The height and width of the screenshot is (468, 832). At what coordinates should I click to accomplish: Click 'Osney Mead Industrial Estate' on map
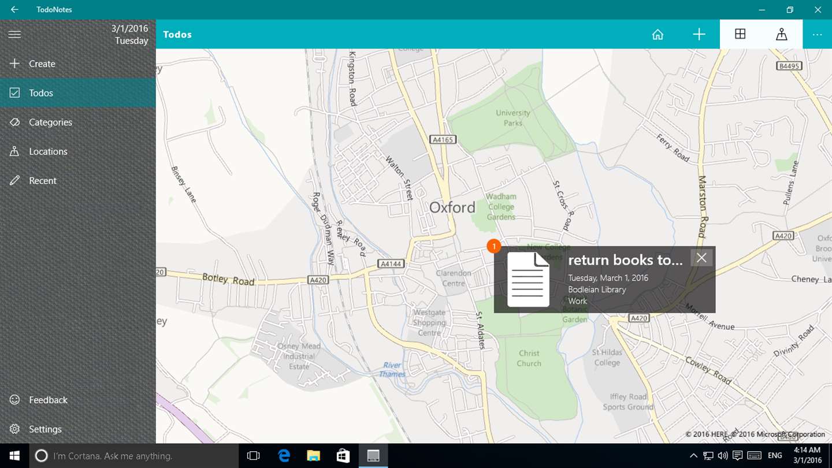tap(299, 356)
